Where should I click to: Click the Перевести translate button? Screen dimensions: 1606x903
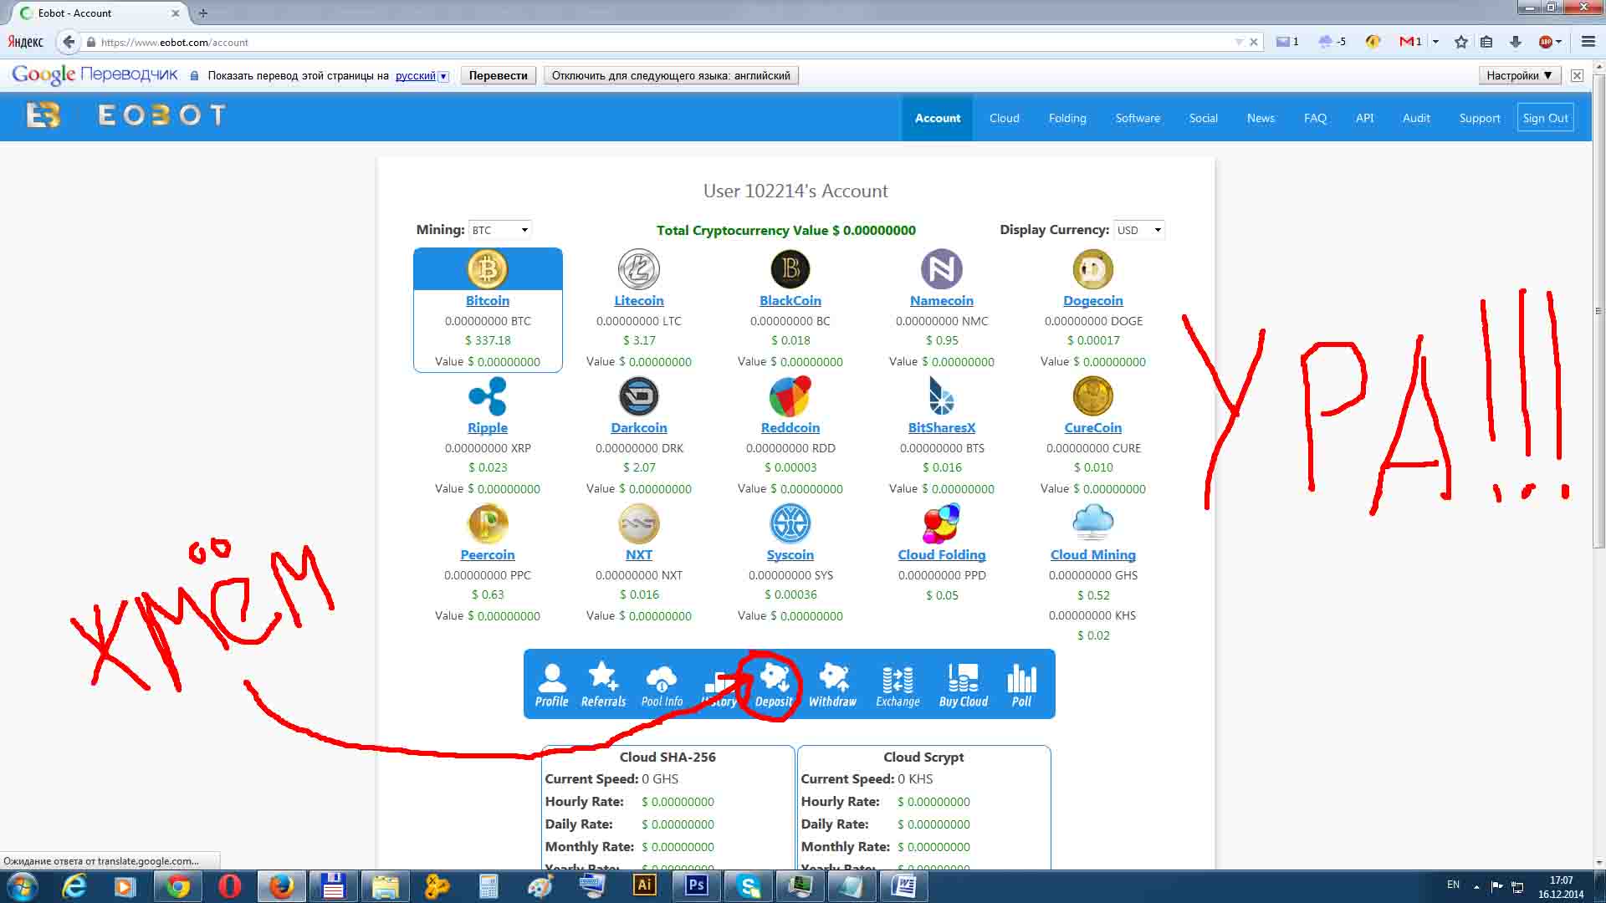click(498, 75)
